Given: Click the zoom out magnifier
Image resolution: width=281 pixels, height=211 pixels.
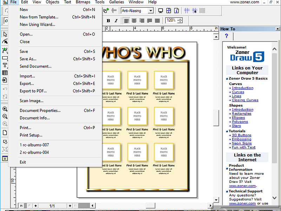Looking at the screenshot, I should click(5, 116).
